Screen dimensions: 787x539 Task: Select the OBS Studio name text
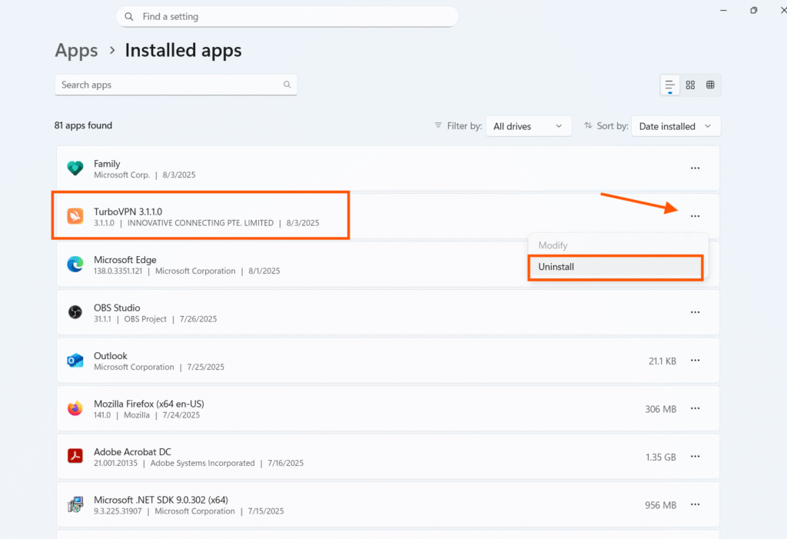tap(117, 308)
